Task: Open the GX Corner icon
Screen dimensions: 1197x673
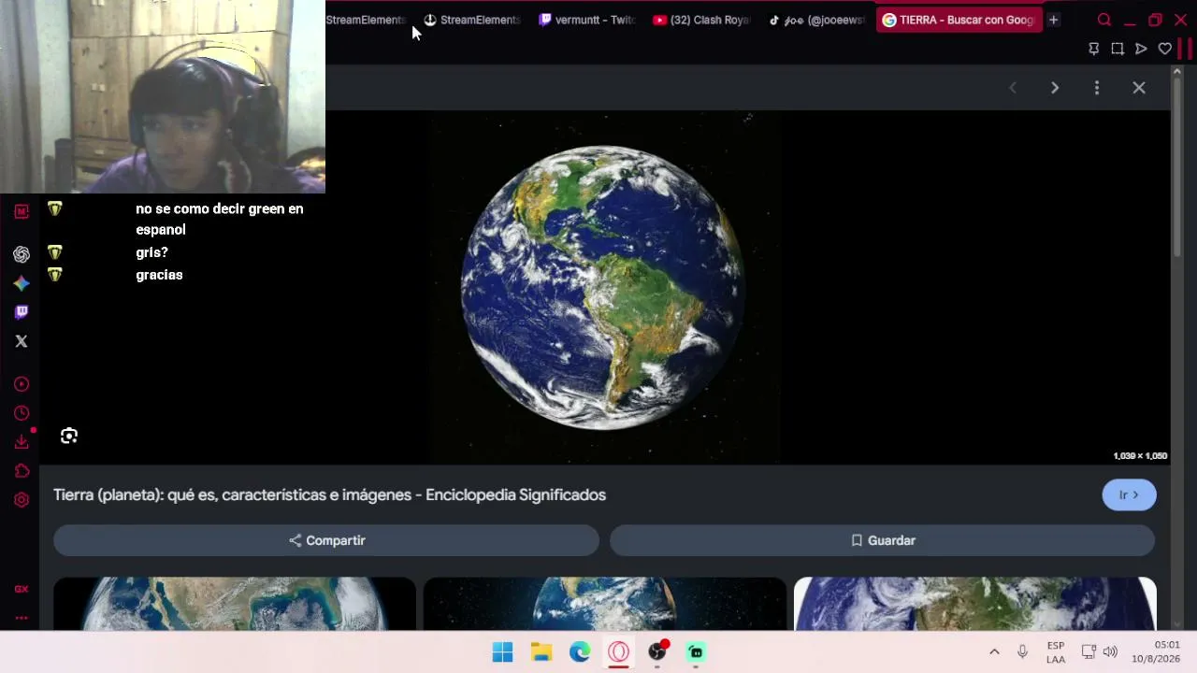Action: coord(22,589)
